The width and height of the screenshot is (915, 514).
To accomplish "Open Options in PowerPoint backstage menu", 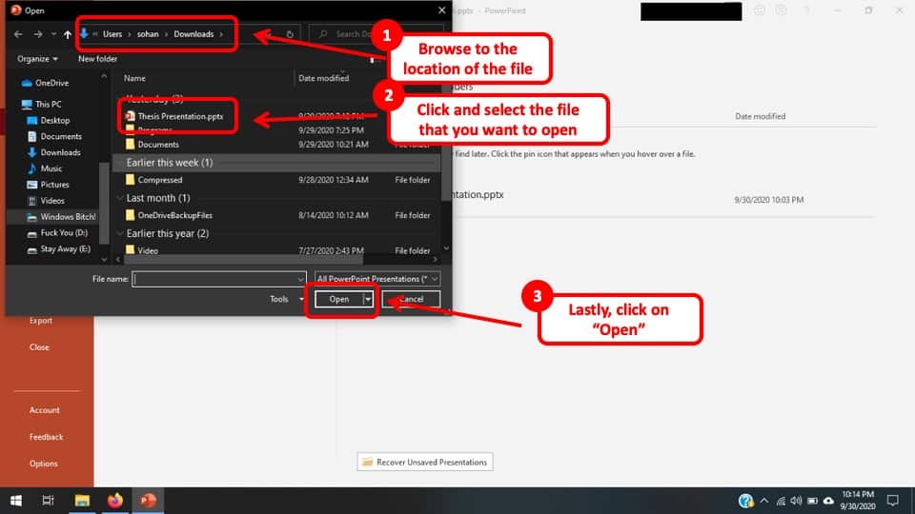I will click(44, 464).
